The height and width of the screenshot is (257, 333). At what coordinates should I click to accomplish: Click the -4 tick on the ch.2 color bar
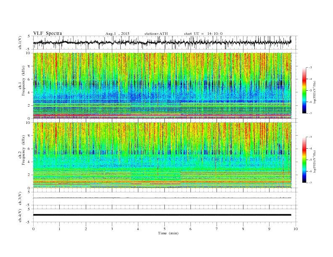310,148
